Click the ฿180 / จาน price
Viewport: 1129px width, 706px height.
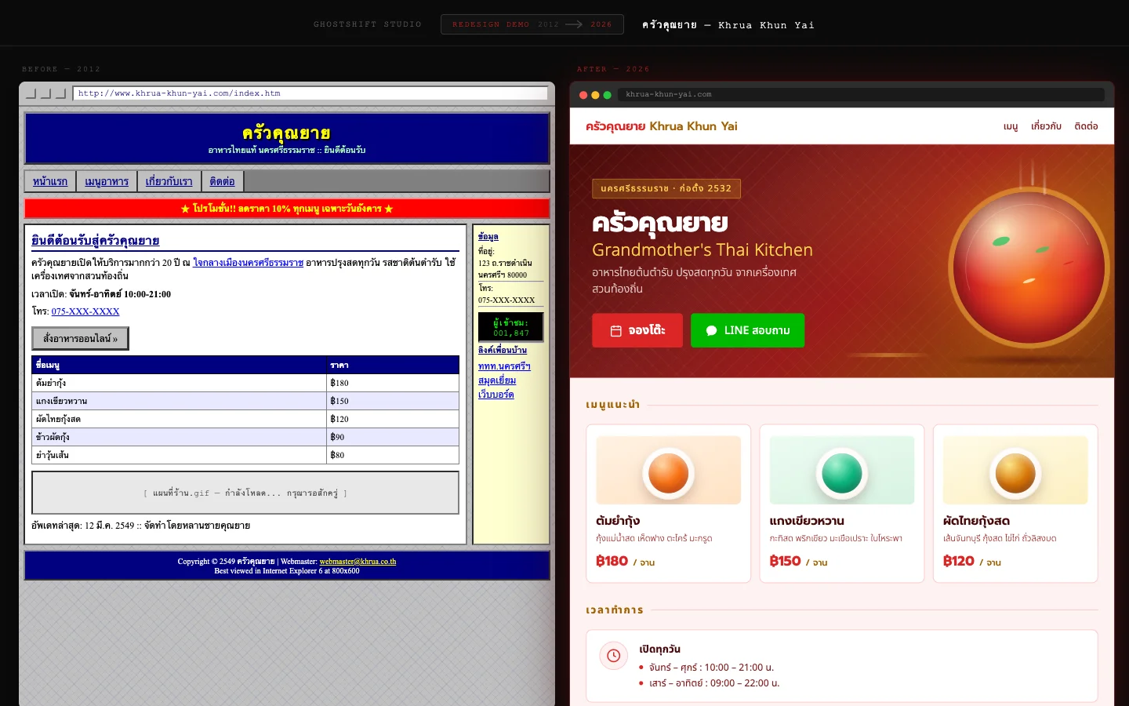tap(625, 561)
